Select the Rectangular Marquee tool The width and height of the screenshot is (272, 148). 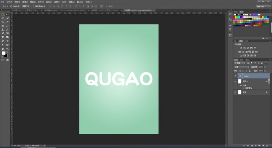pos(3,15)
